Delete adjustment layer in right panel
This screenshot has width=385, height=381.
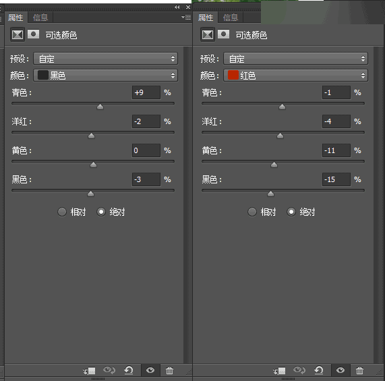click(359, 370)
